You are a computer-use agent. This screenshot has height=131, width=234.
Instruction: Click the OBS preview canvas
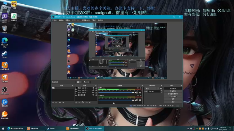tap(117, 51)
